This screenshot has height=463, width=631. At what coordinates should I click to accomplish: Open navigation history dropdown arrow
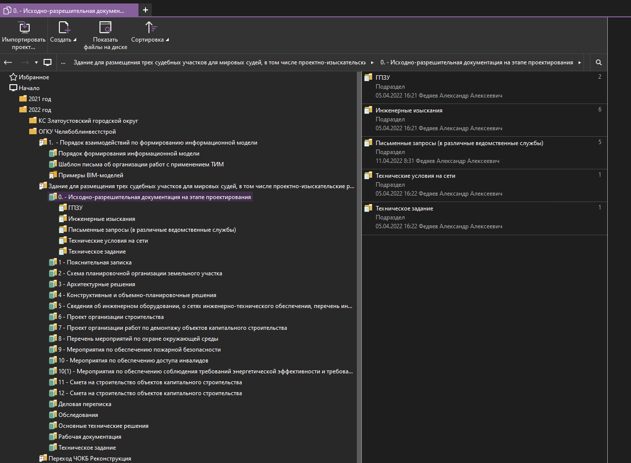pos(36,62)
